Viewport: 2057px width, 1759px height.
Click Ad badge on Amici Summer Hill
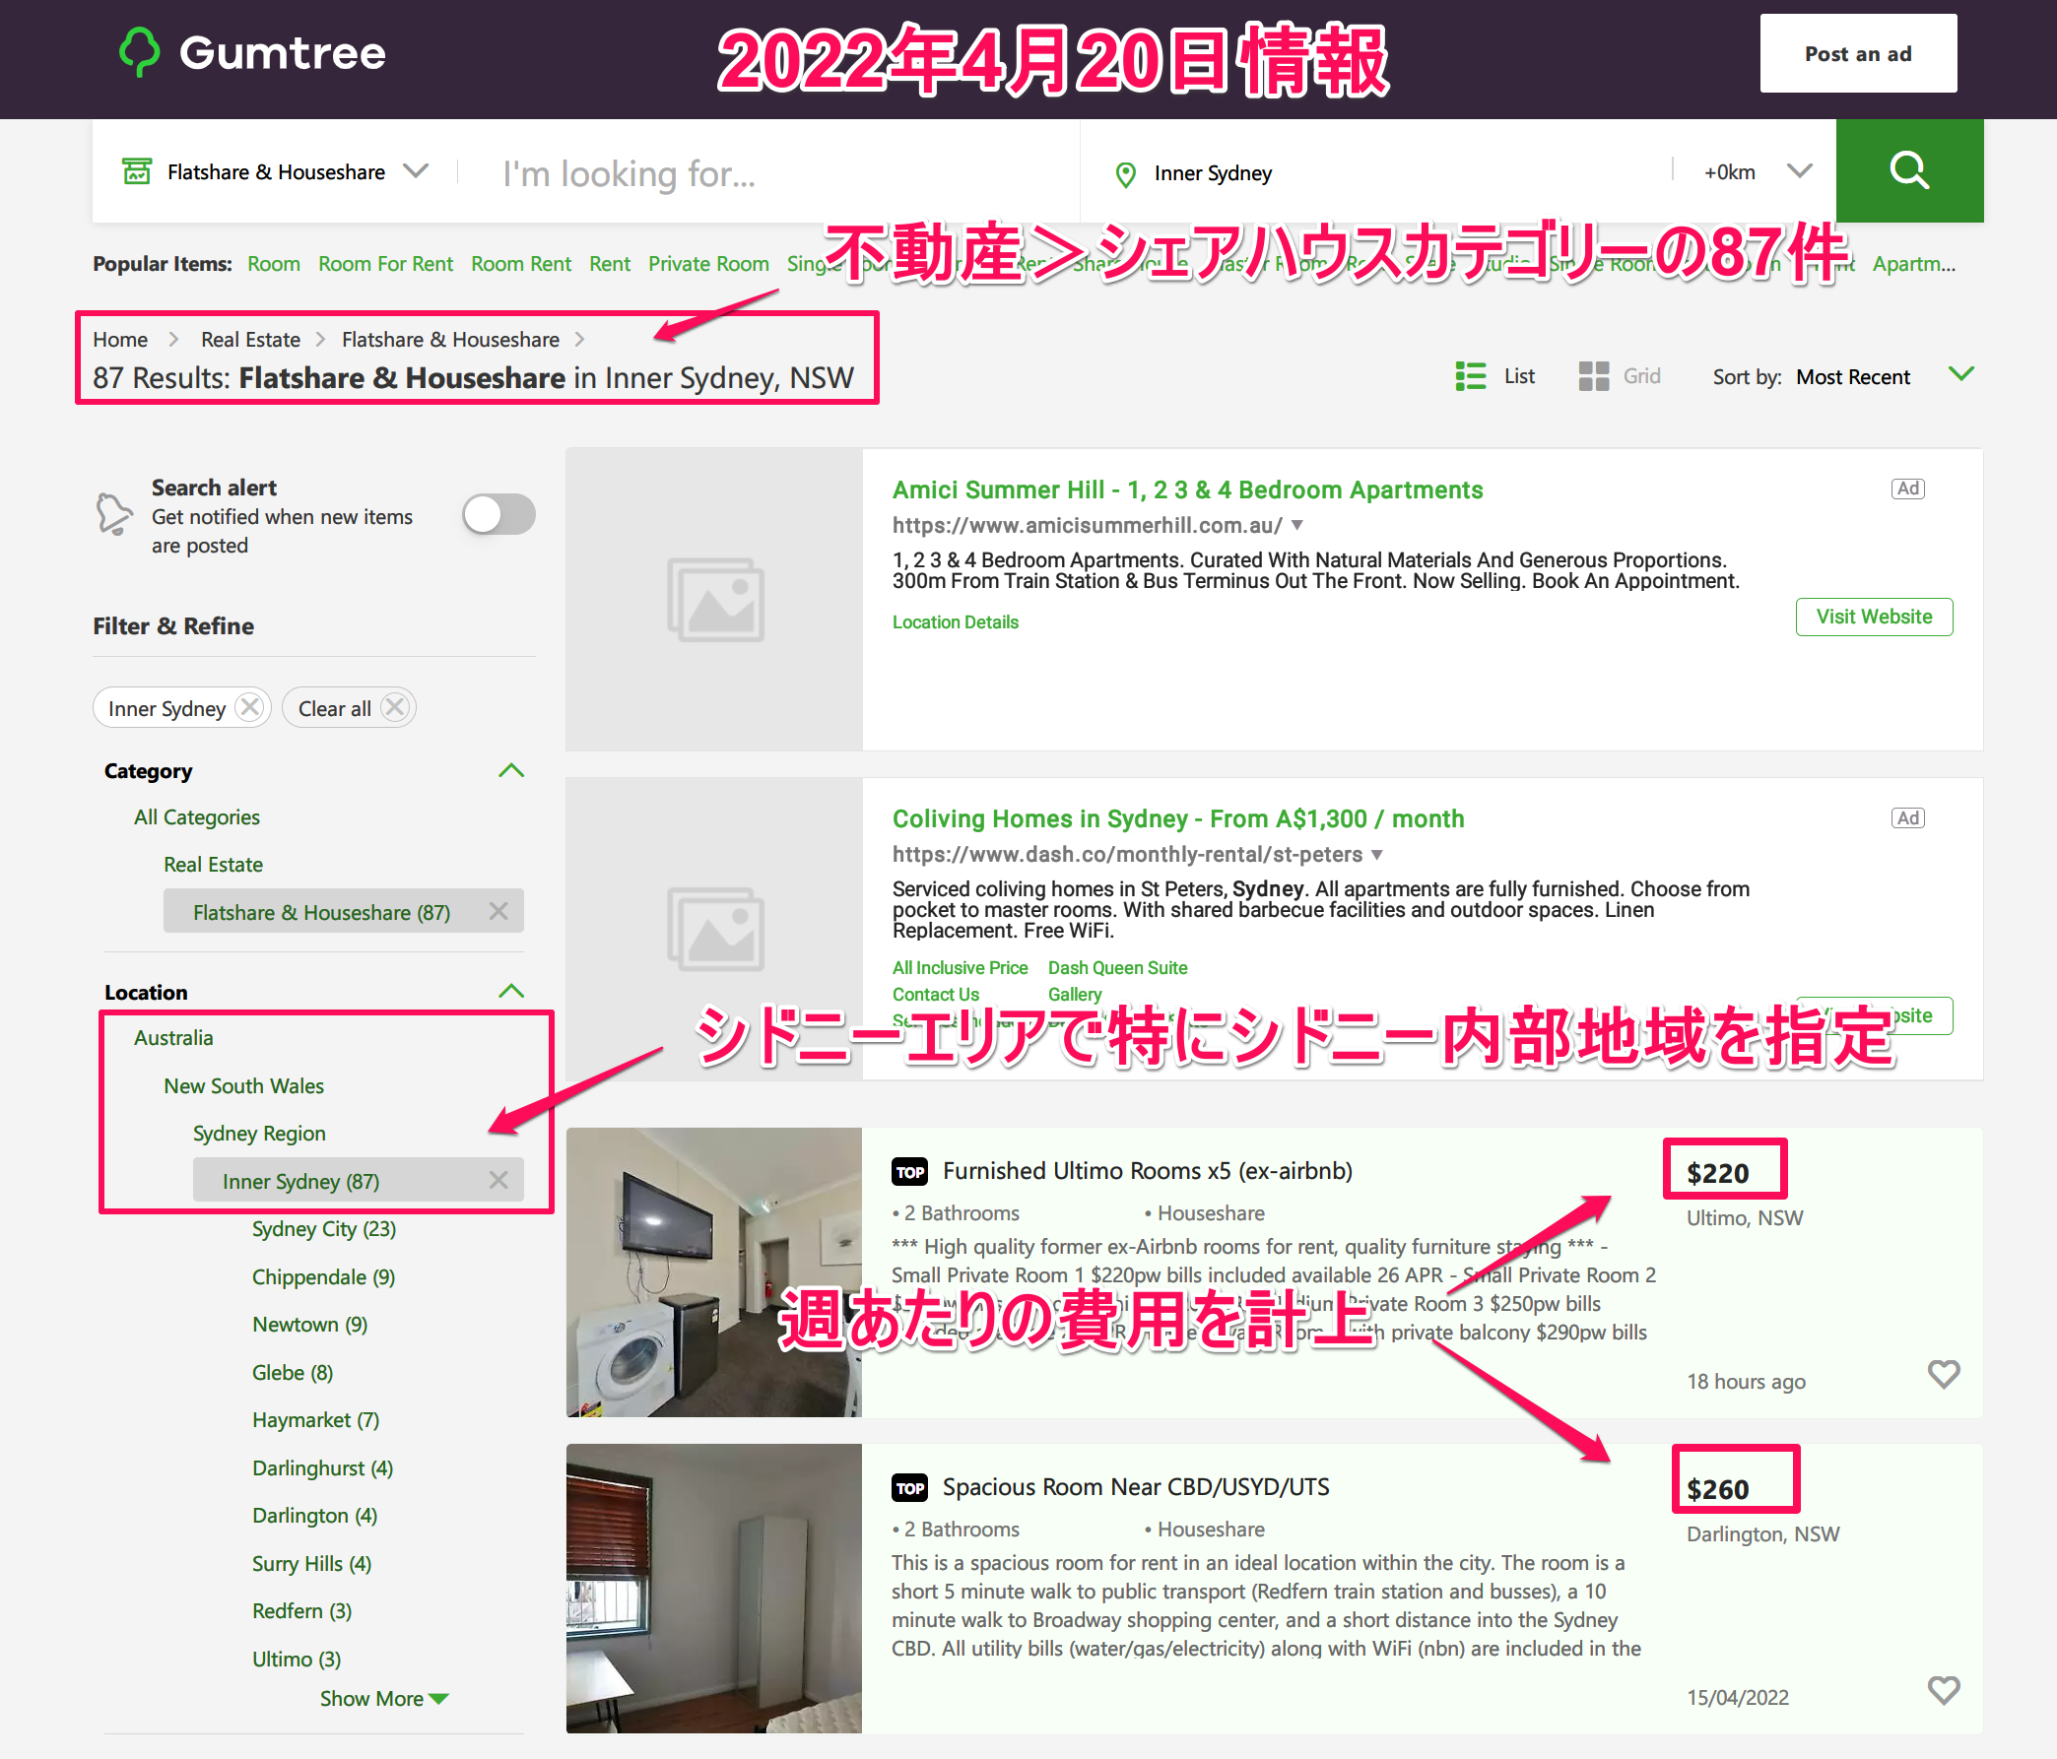point(1907,489)
